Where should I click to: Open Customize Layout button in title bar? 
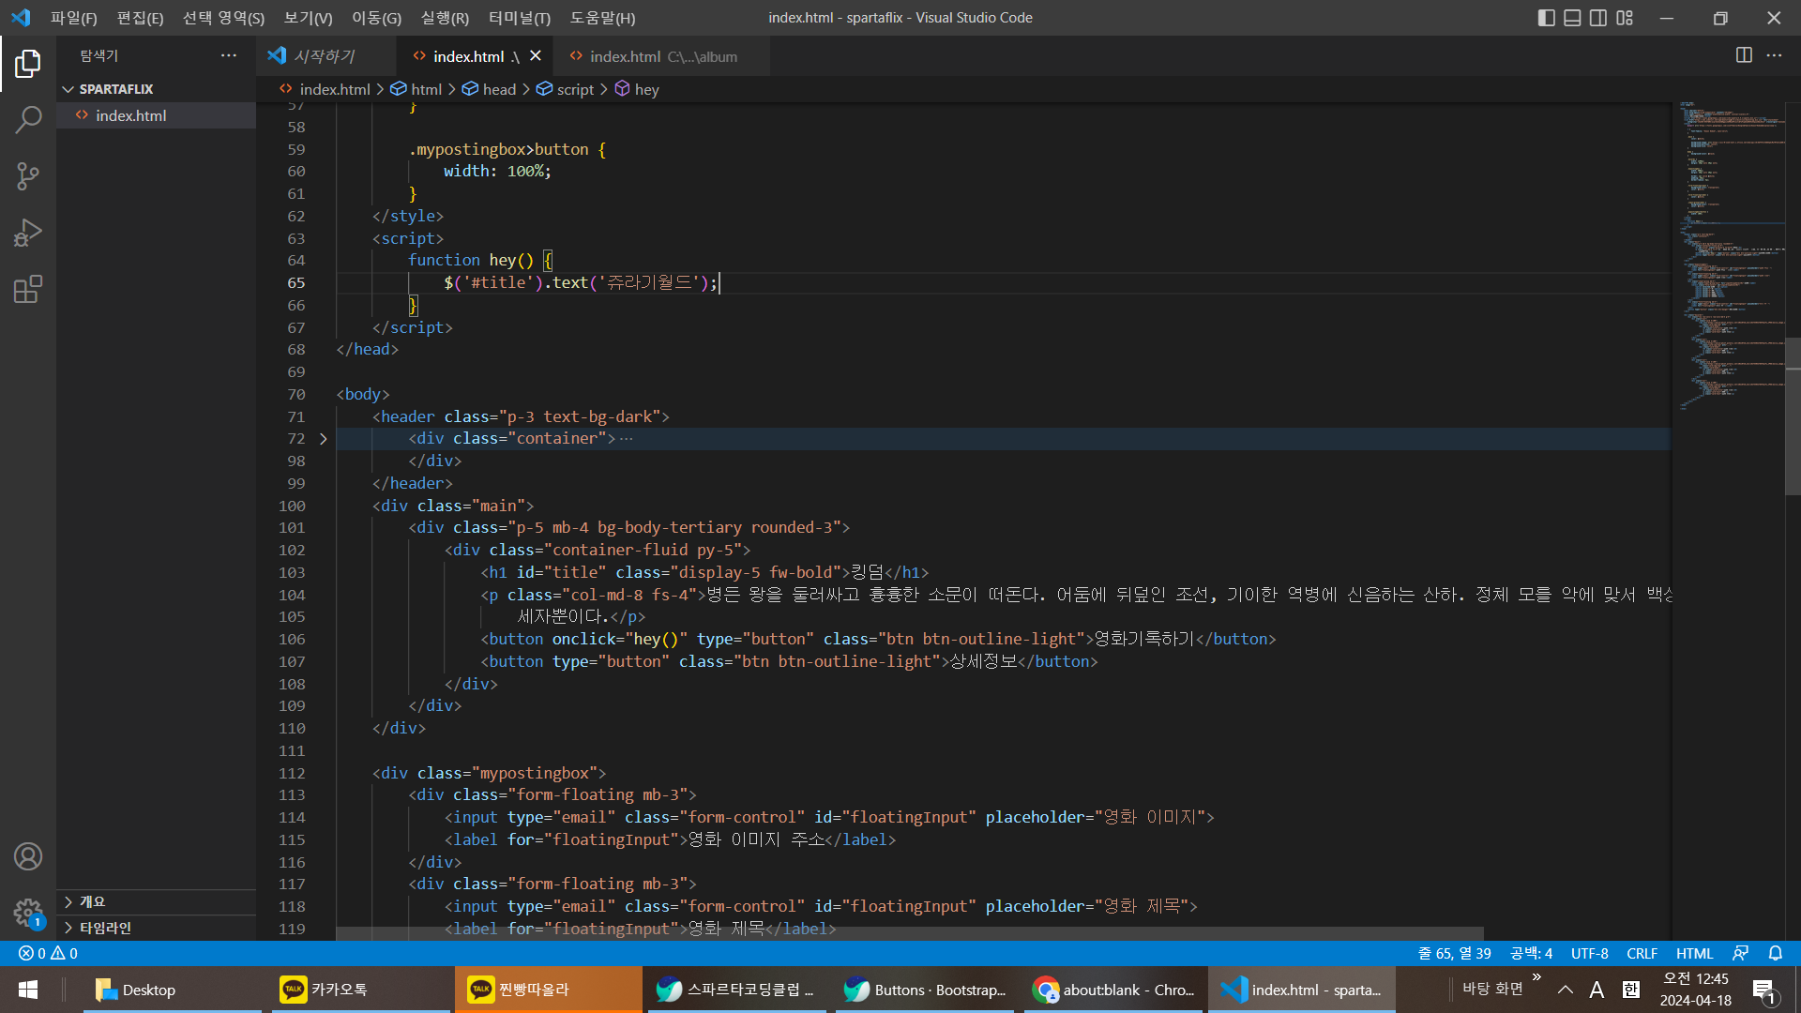pos(1625,18)
